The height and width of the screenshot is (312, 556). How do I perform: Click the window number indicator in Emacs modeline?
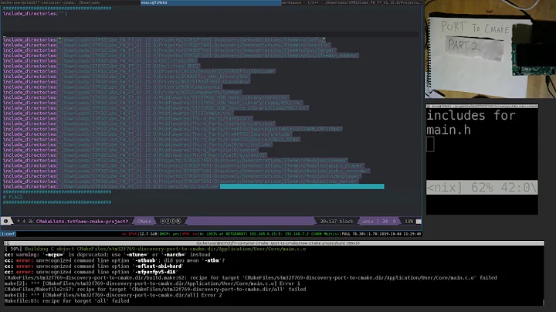point(5,221)
